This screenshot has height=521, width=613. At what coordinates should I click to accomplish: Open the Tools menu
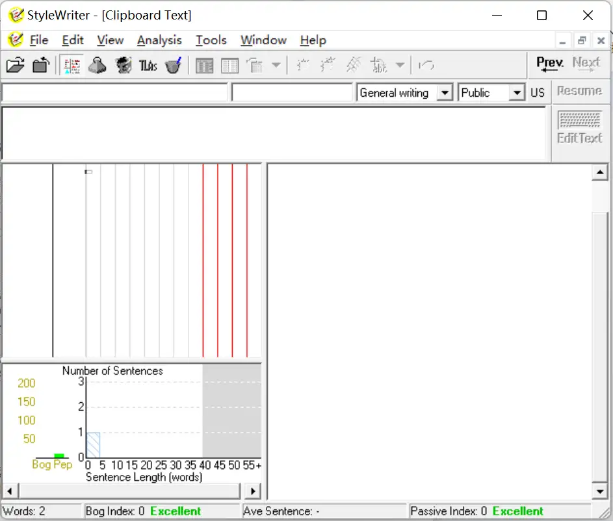point(211,40)
